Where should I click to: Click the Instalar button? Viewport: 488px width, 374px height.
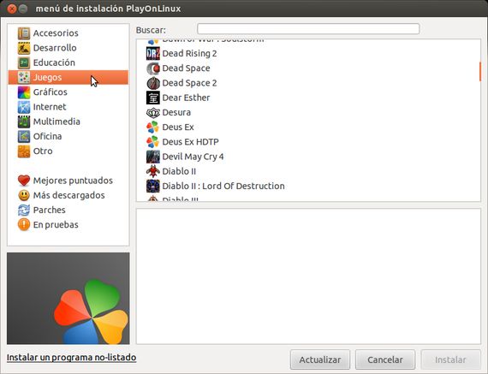450,359
